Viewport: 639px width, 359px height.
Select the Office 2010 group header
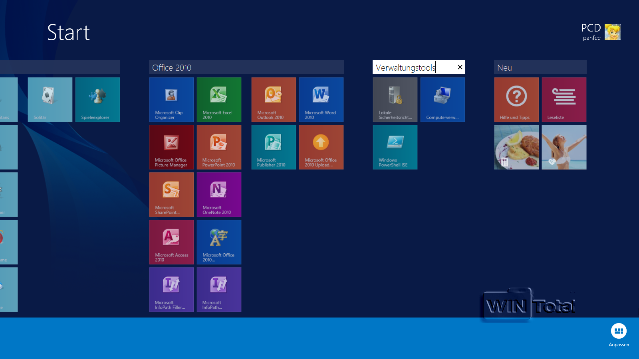point(246,67)
